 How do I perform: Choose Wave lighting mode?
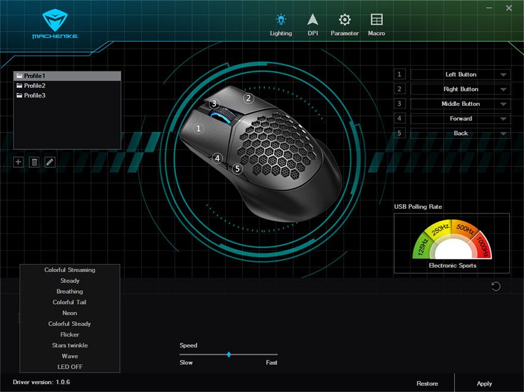click(70, 356)
